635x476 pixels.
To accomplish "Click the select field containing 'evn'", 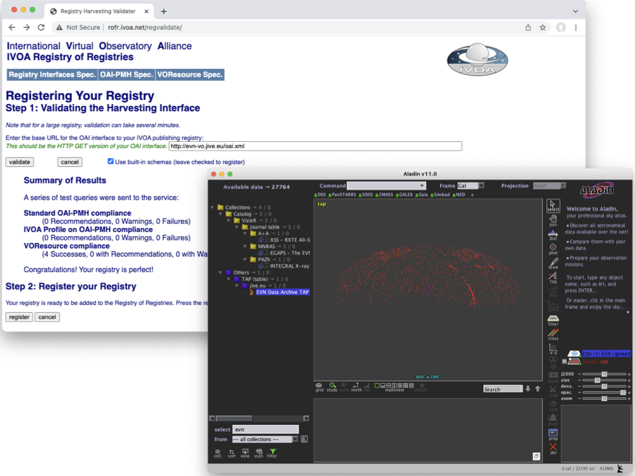I will click(265, 430).
